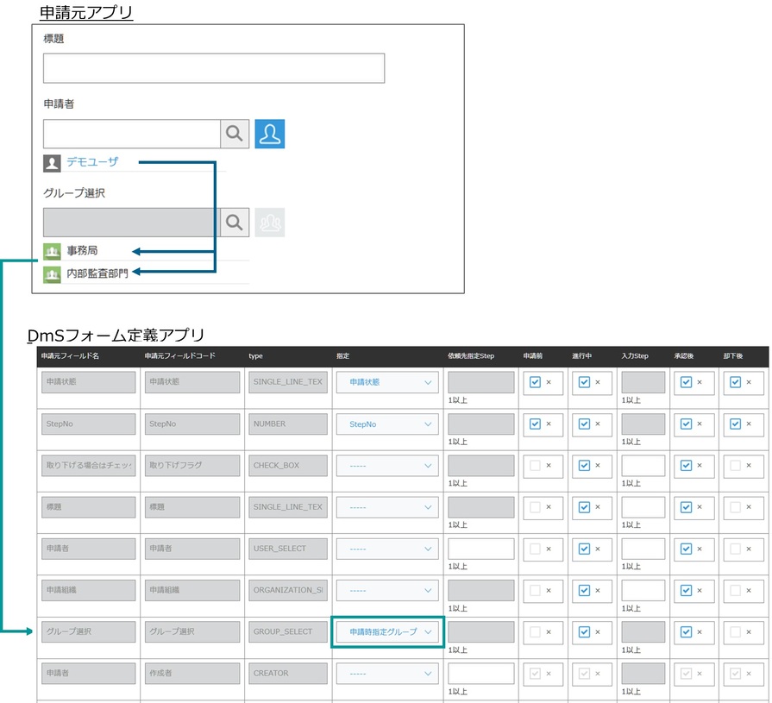Viewport: 772px width, 703px height.
Task: Click the 入力Step field in 標題 row
Action: click(643, 507)
